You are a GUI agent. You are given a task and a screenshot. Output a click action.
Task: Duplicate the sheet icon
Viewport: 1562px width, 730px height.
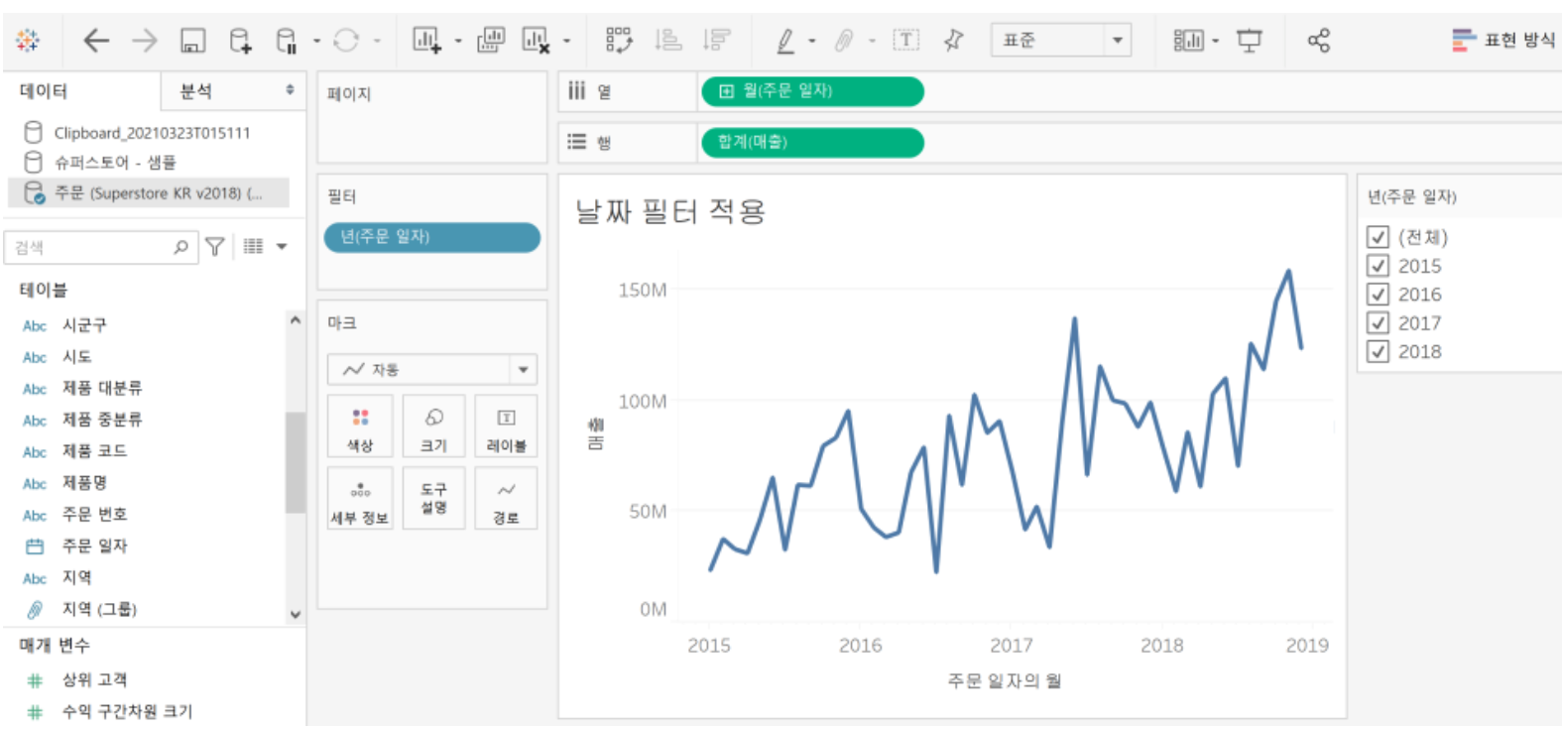(491, 41)
